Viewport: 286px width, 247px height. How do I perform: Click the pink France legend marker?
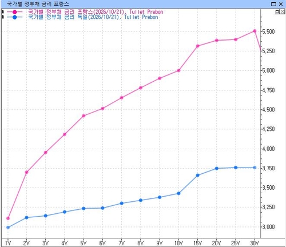point(15,12)
